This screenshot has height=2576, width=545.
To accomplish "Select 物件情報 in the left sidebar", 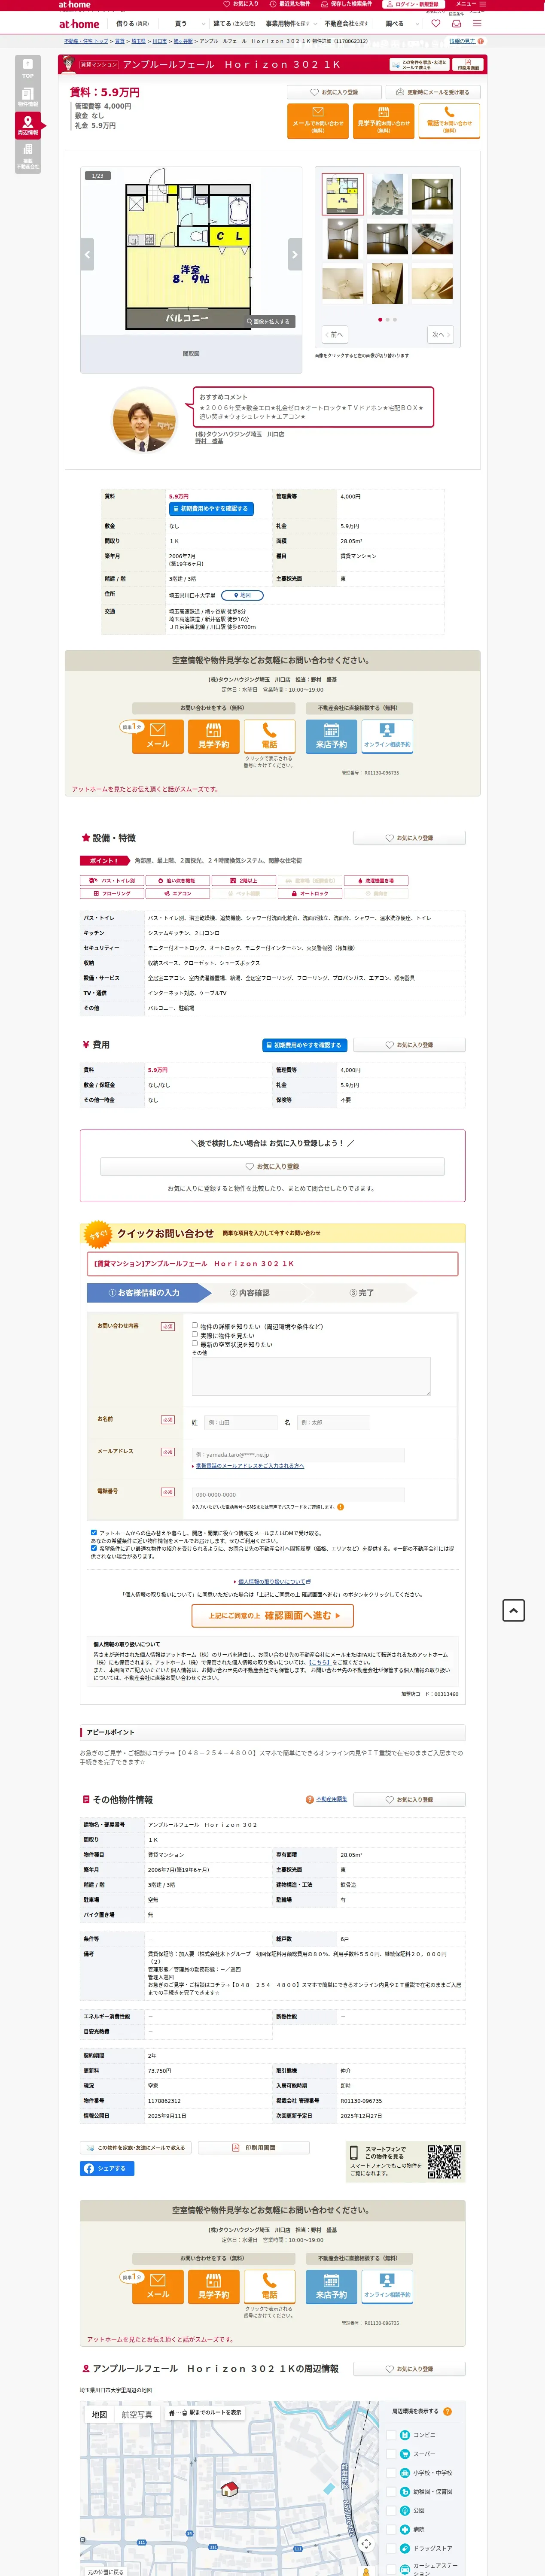I will pos(27,97).
